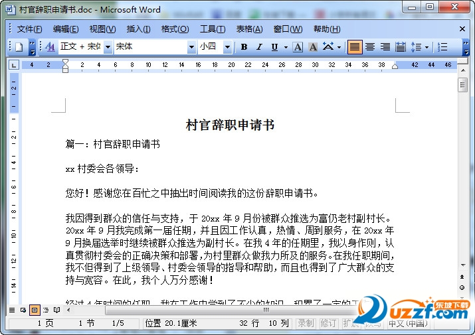Toggle 修订 track changes in status bar
The height and width of the screenshot is (335, 475).
(328, 324)
